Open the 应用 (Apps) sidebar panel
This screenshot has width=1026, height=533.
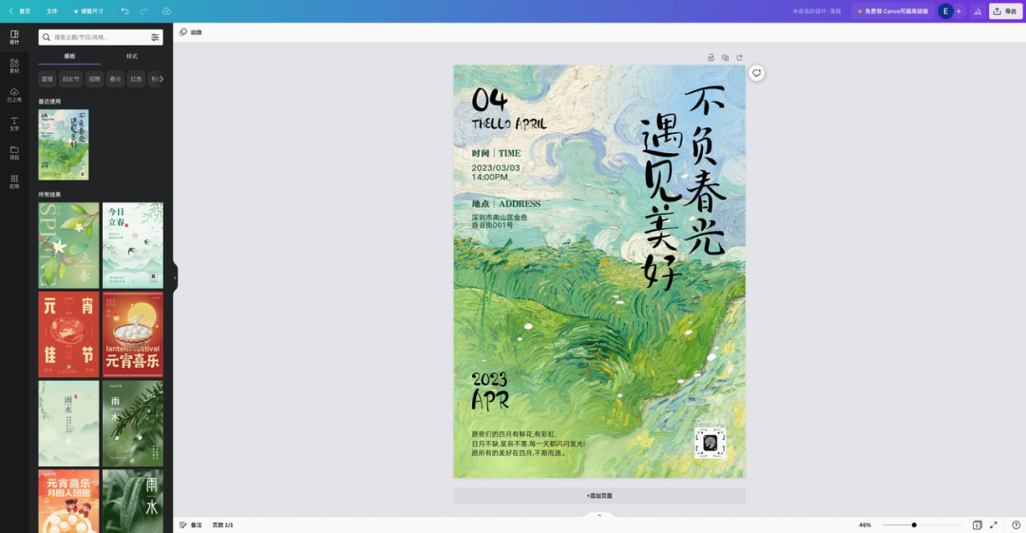tap(13, 181)
